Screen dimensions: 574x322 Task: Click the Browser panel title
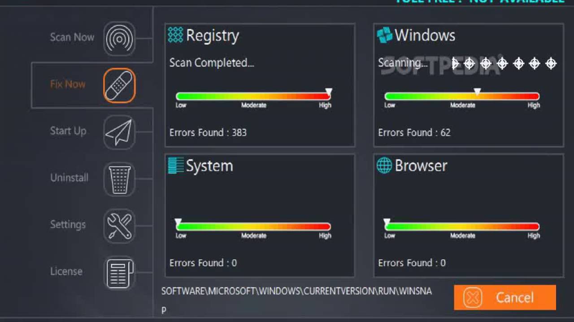421,166
